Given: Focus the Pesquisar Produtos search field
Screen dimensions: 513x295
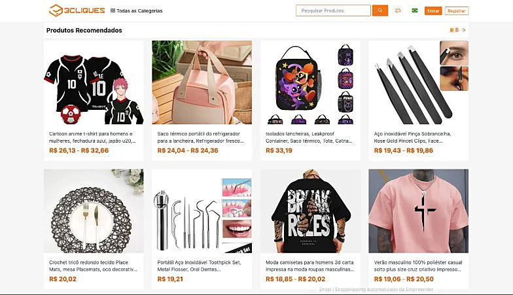Looking at the screenshot, I should click(x=333, y=10).
